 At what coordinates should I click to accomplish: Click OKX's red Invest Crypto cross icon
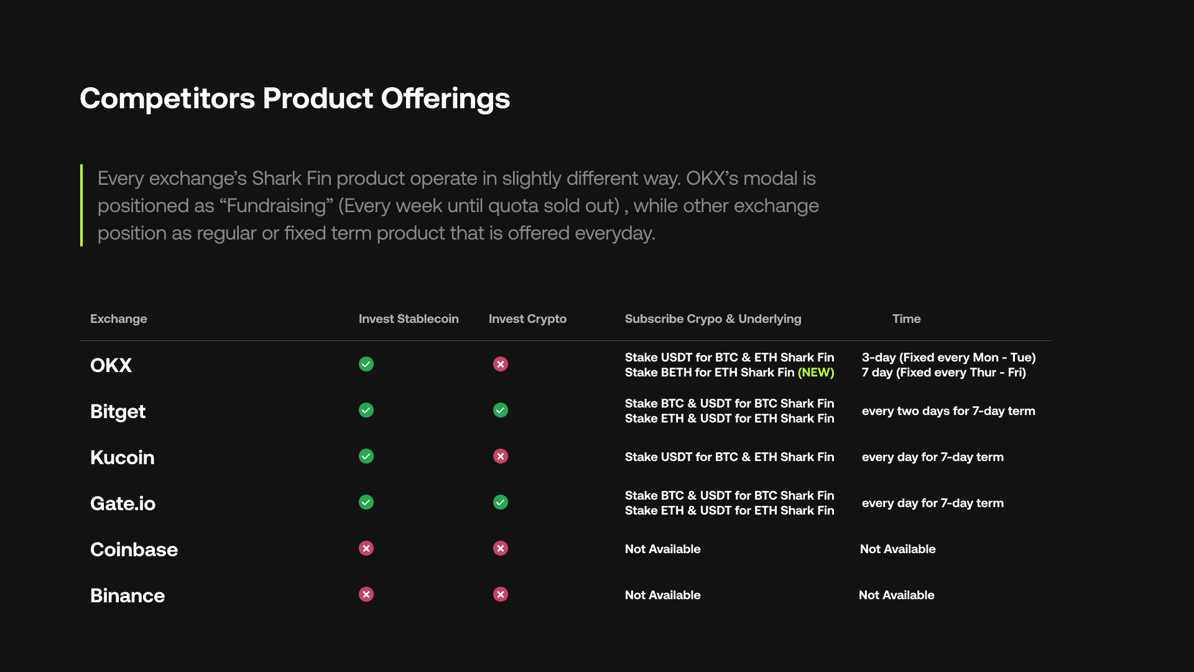point(501,364)
